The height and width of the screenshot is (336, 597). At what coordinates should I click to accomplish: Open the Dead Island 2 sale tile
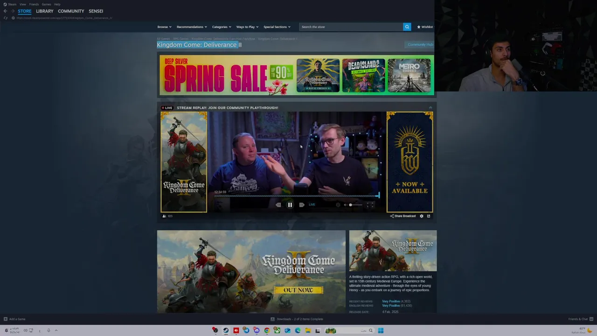point(363,75)
